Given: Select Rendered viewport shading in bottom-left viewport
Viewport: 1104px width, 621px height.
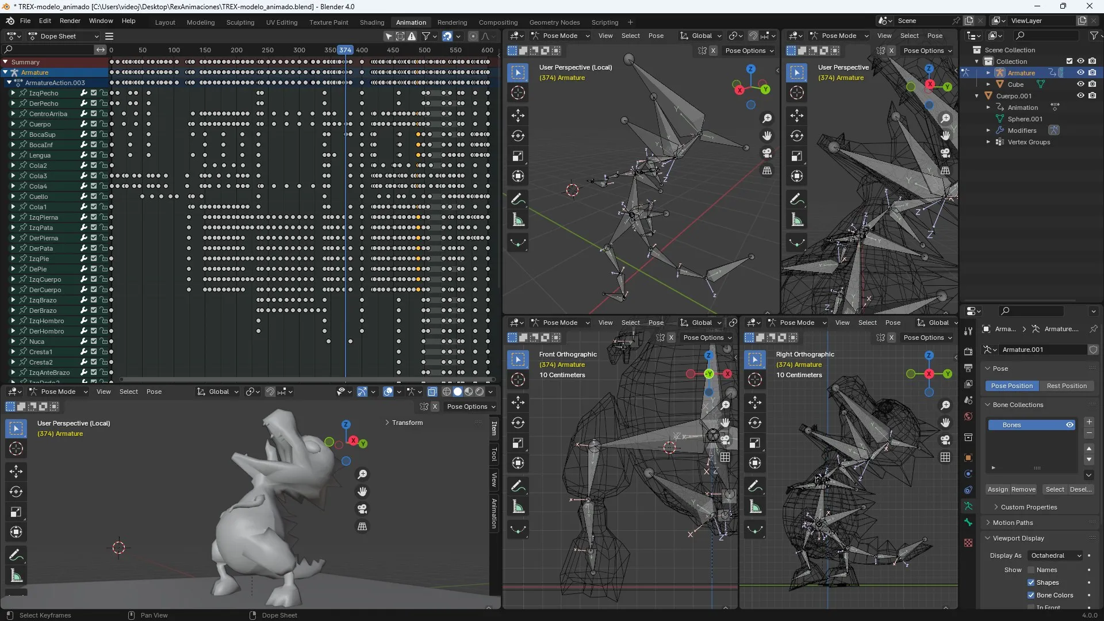Looking at the screenshot, I should coord(480,392).
